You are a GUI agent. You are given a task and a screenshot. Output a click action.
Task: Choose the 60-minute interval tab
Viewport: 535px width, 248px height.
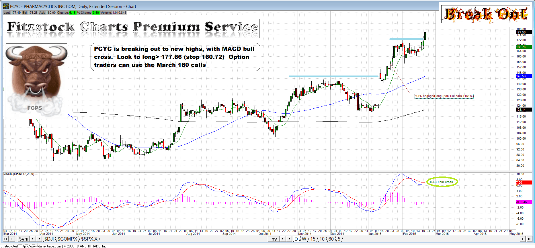[x=331, y=239]
